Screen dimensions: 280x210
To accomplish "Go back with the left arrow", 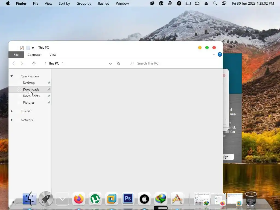I will (x=14, y=63).
